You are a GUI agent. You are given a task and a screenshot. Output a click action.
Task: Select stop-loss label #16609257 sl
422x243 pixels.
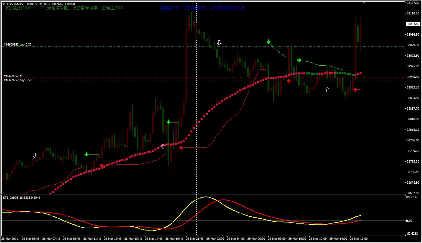coord(12,76)
